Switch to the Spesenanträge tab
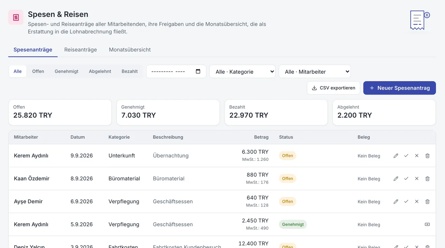445x248 pixels. 33,50
